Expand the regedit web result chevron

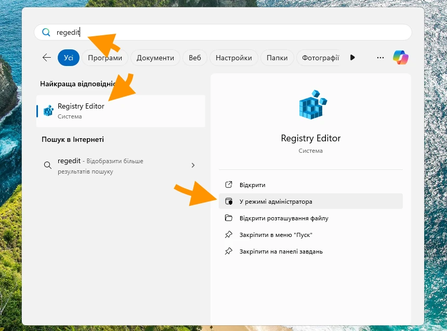pyautogui.click(x=193, y=165)
